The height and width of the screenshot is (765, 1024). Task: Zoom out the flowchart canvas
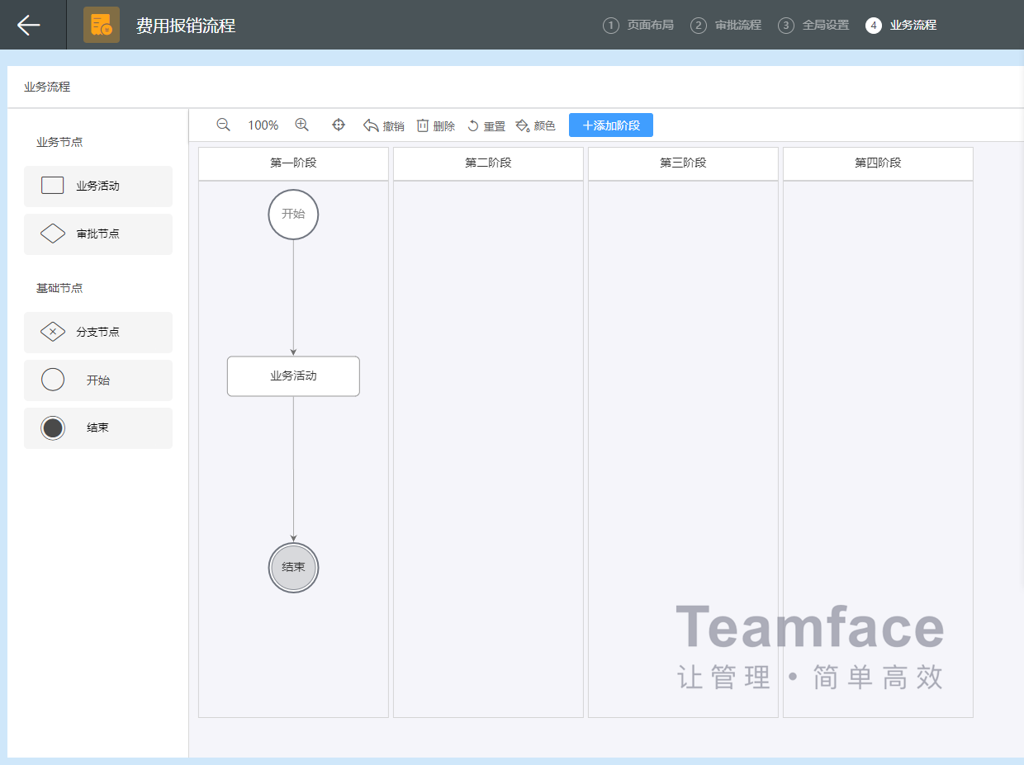pos(223,125)
